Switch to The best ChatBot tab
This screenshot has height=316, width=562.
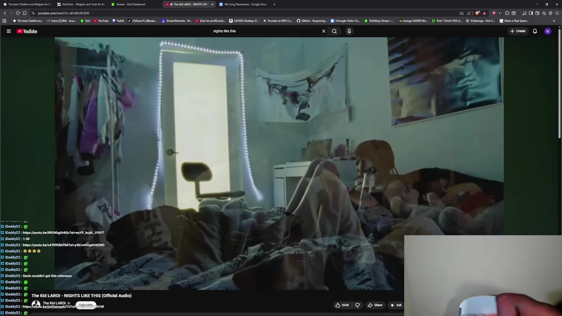[27, 4]
